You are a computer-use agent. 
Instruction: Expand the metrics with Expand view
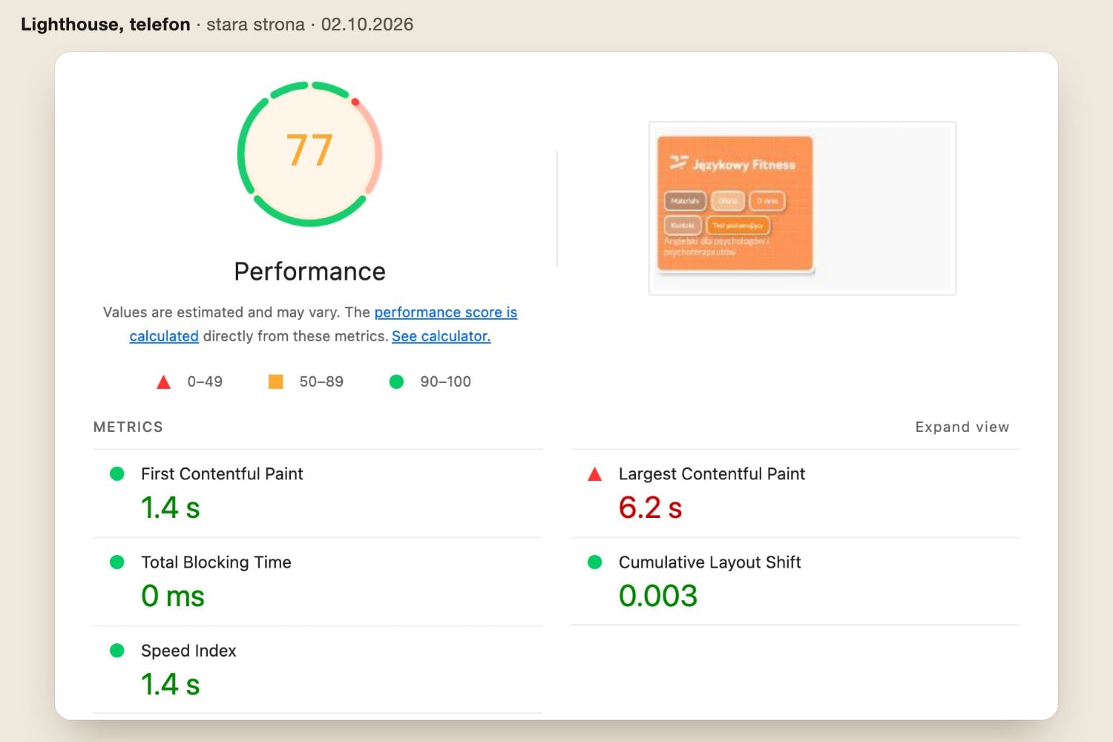[962, 427]
